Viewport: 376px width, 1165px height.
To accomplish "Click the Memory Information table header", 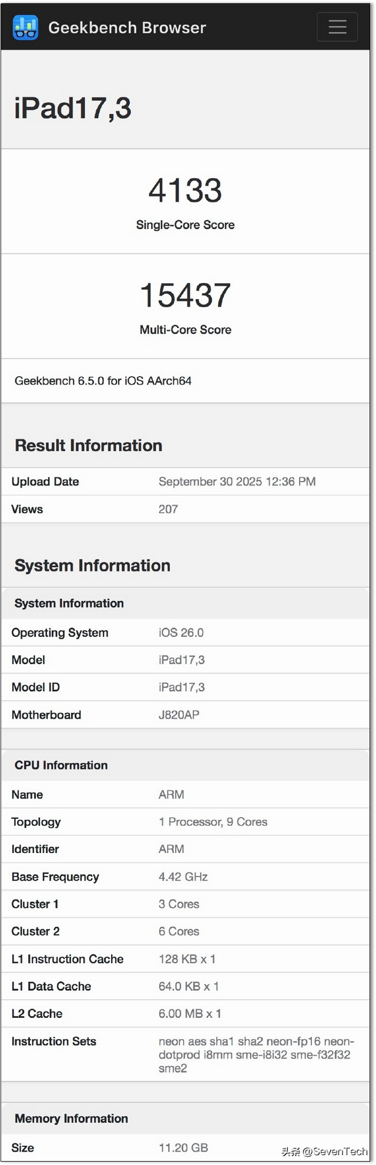I will [x=71, y=1118].
